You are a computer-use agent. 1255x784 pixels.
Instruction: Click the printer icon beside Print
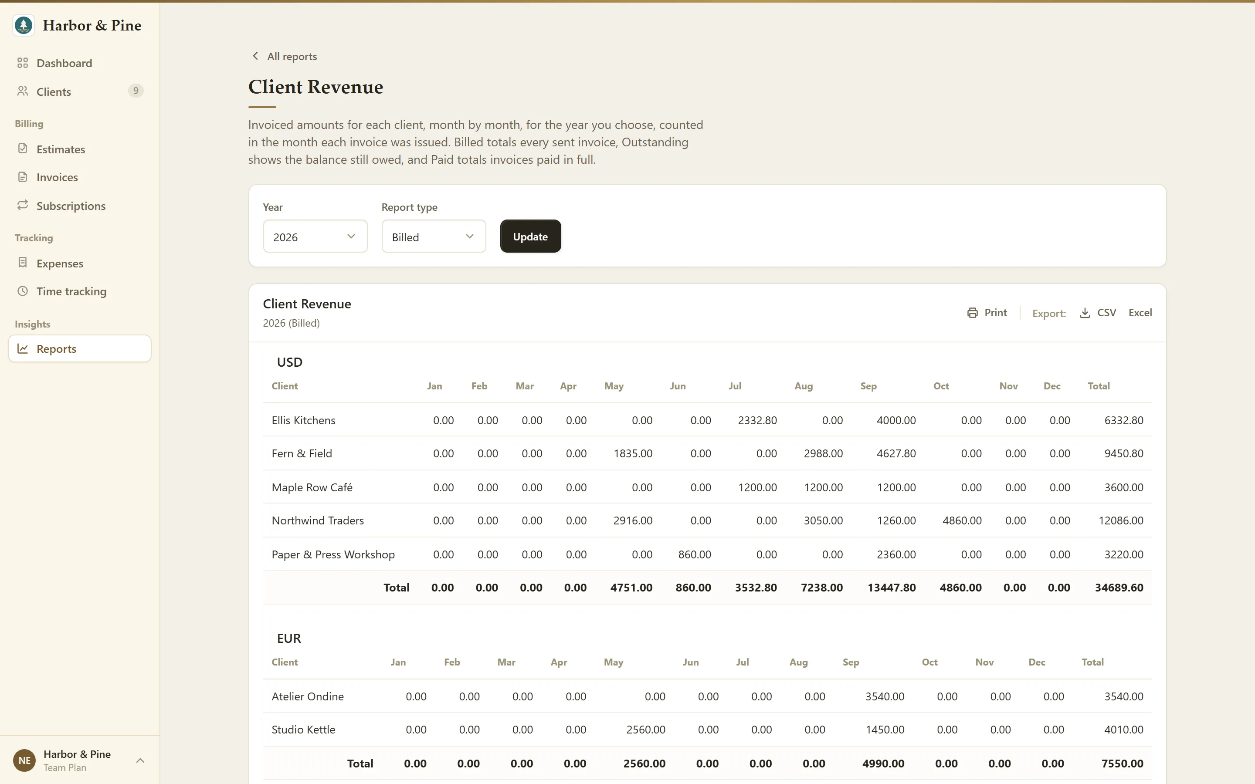point(972,313)
